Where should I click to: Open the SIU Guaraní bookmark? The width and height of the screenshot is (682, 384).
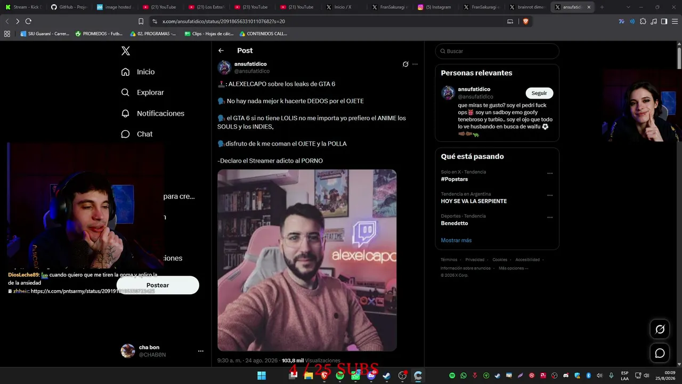(45, 34)
